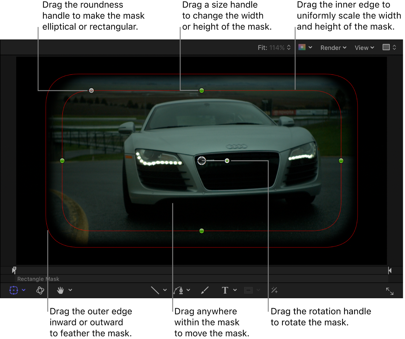Select the Line shape tool
Screen dimensions: 405x339
pos(155,290)
